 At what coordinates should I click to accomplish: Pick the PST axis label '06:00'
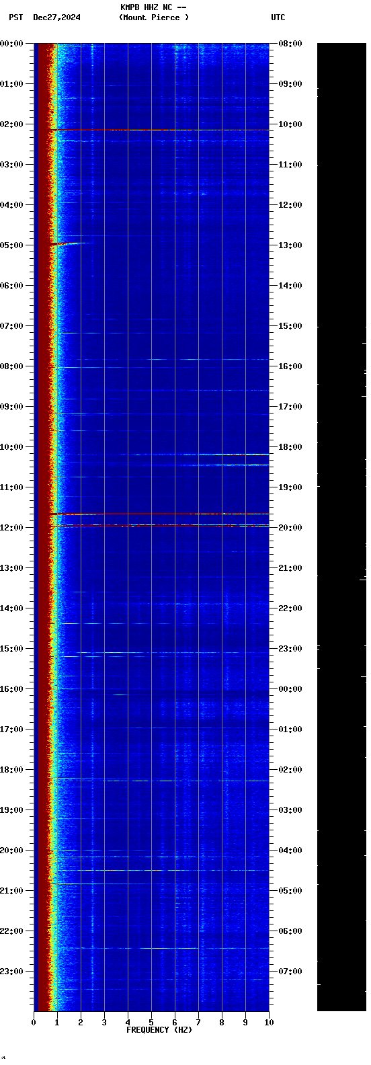12,286
